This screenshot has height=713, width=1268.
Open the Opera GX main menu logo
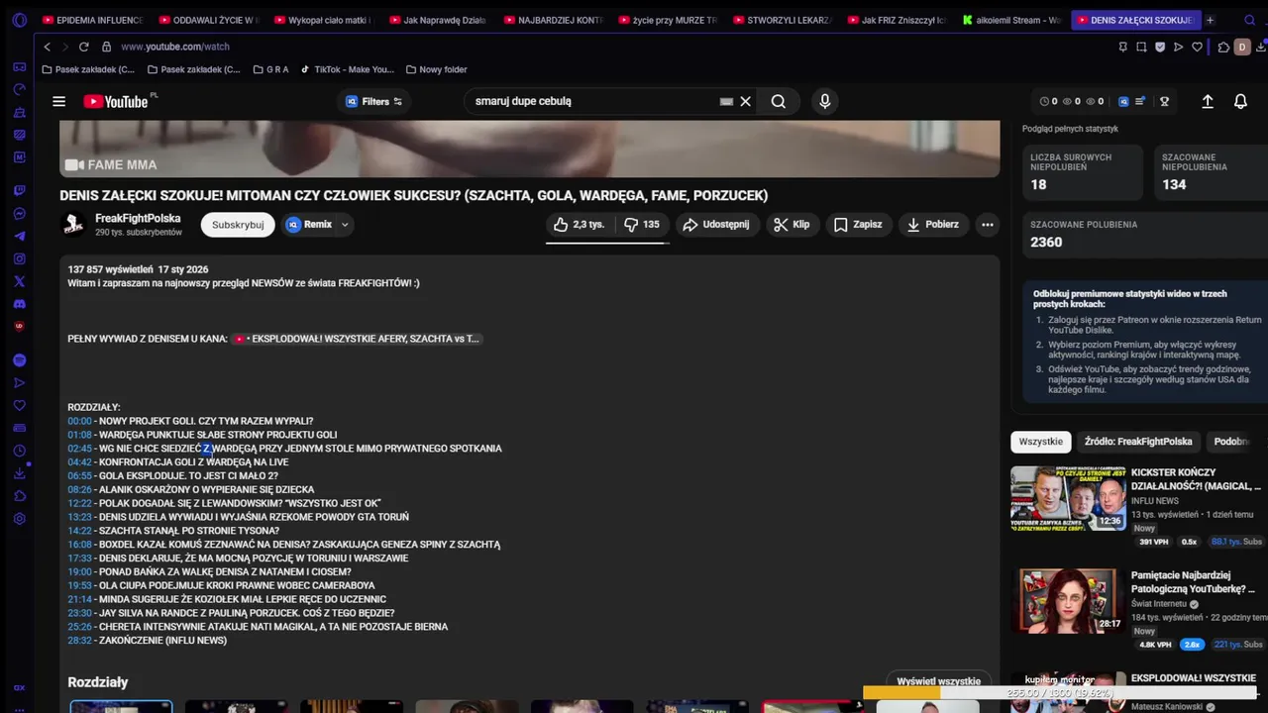19,20
